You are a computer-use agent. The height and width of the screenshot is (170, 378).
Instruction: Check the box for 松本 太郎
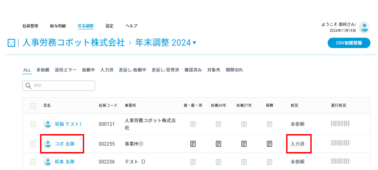[33, 161]
